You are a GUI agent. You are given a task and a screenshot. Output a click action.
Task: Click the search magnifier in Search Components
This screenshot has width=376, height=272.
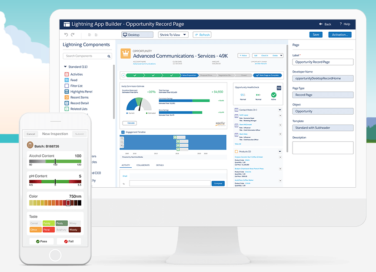[109, 56]
